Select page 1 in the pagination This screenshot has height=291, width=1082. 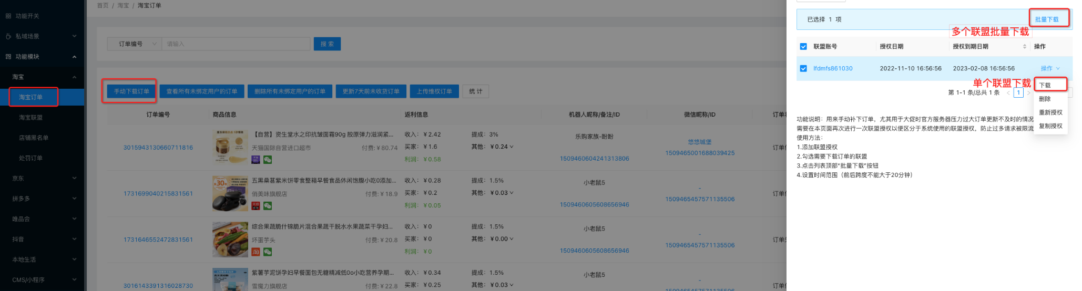click(1018, 93)
